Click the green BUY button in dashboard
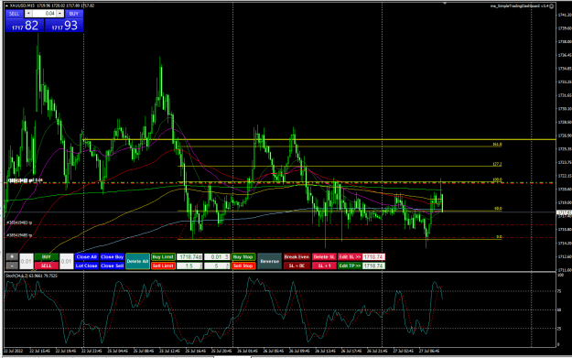Screen dimensions: 572x358 47,257
